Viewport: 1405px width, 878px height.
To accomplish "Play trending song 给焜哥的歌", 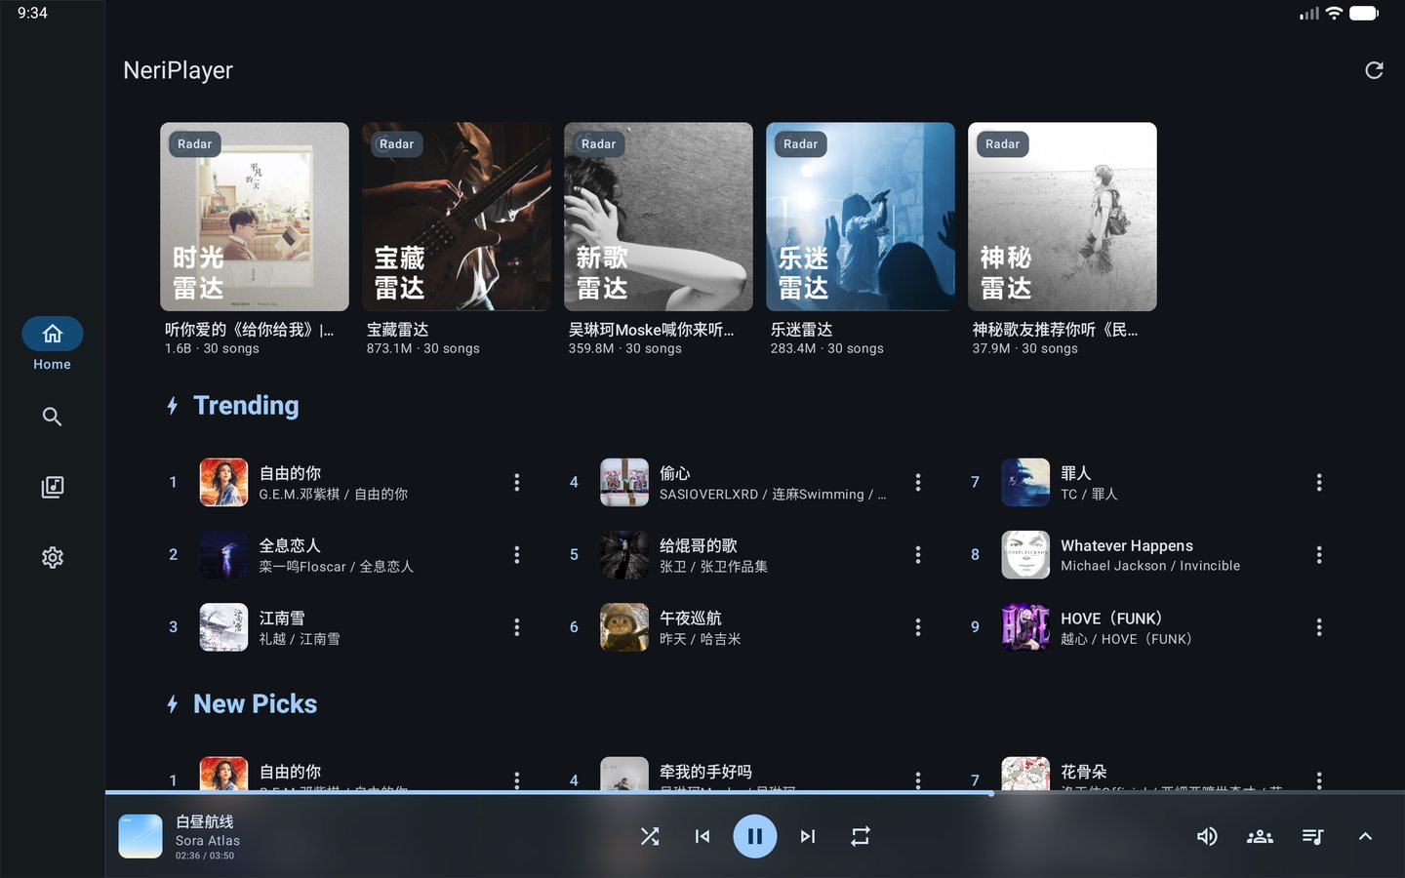I will 750,554.
